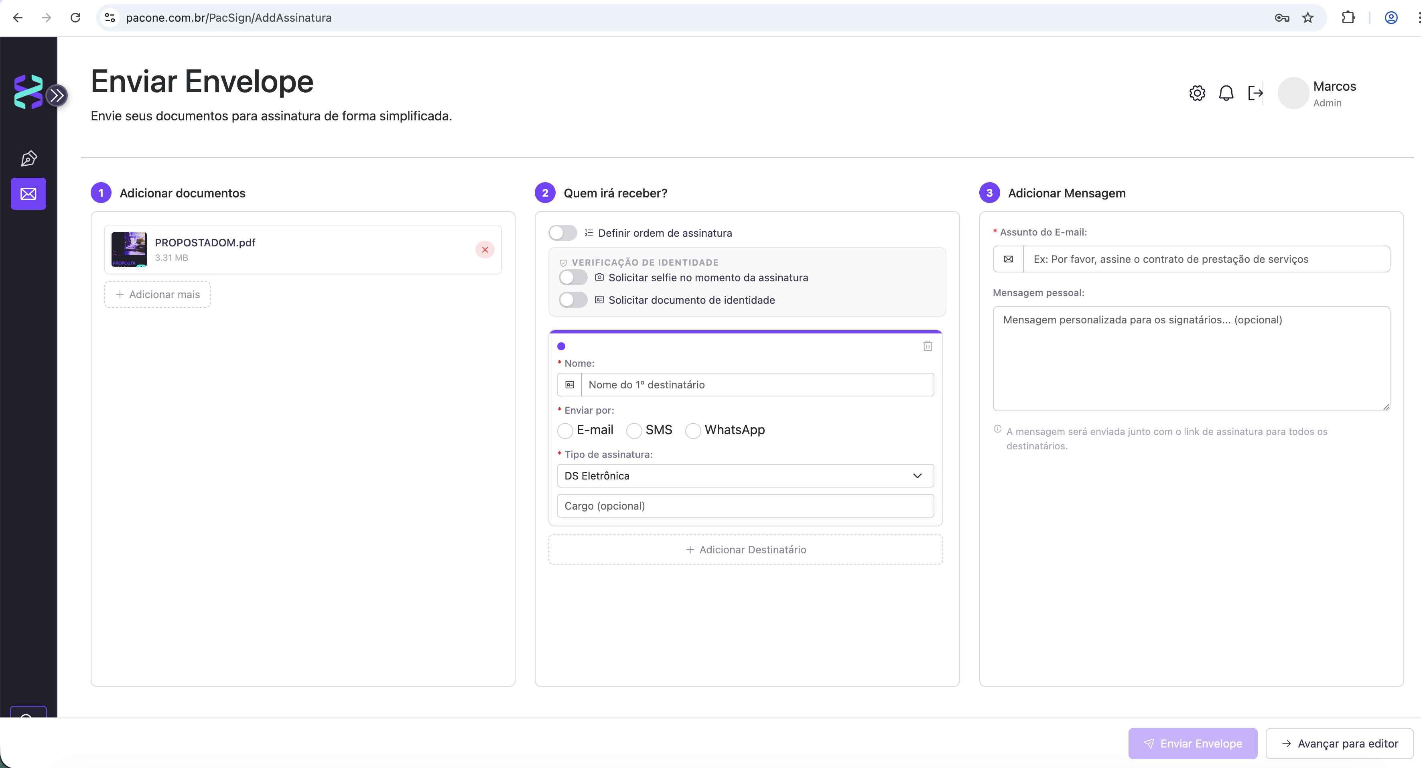Click the Mensagem pessoal text area
Screen dimensions: 1421x768
pos(1192,359)
